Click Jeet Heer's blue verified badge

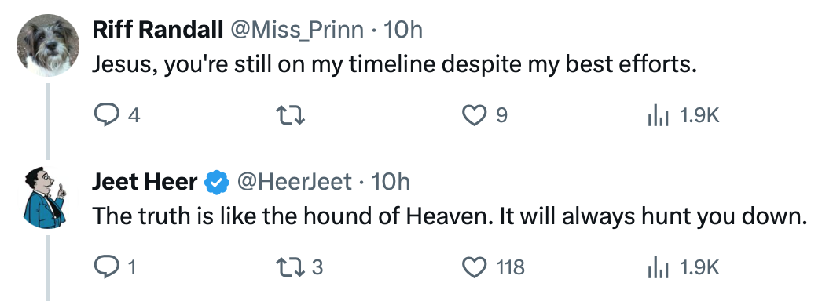[x=217, y=183]
